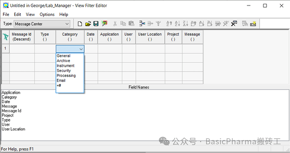Click the Date cell in row 1
The height and width of the screenshot is (153, 290).
point(91,49)
